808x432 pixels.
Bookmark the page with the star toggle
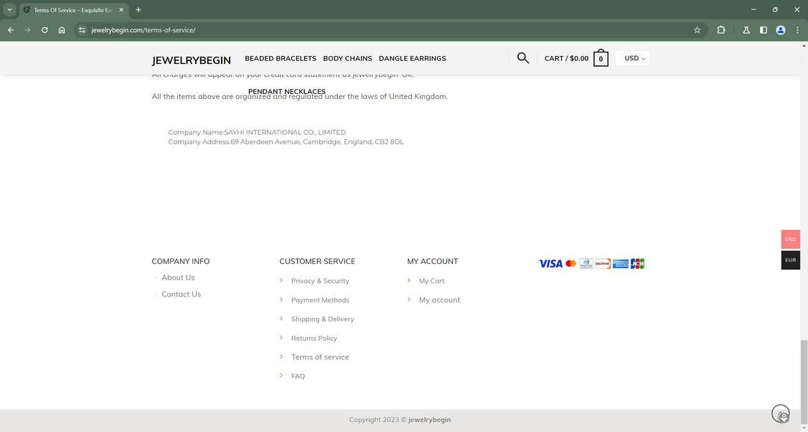tap(697, 30)
